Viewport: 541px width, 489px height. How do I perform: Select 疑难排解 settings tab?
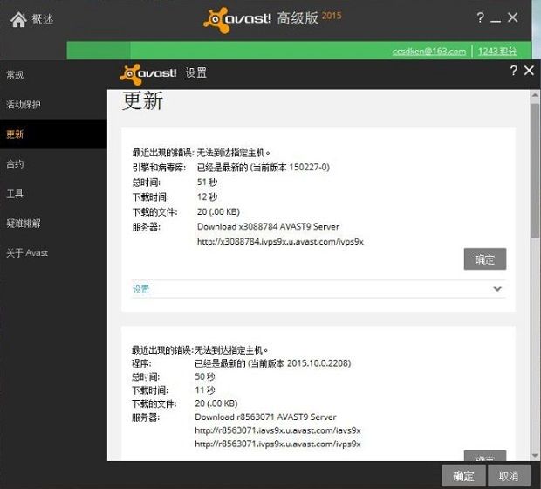tap(23, 223)
